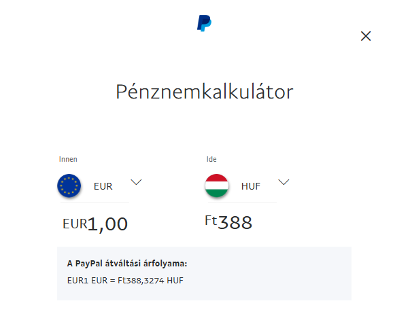This screenshot has width=410, height=316.
Task: Click the underline below HUF selector
Action: coord(242,202)
